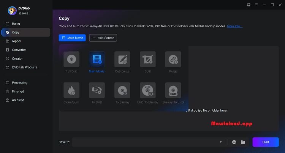The width and height of the screenshot is (285, 153).
Task: Choose UHD To Blu-ray mode icon
Action: 148,90
